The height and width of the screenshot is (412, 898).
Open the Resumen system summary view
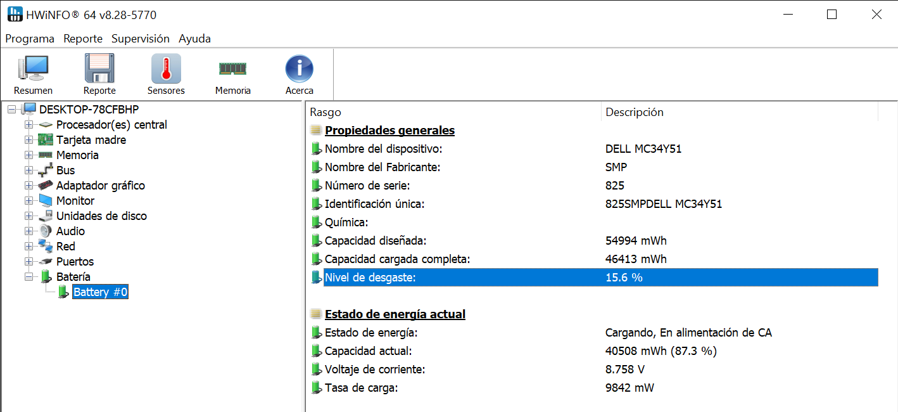click(33, 68)
